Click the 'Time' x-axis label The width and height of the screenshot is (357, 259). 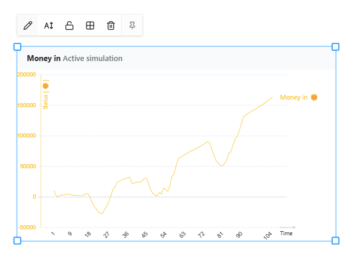[286, 234]
